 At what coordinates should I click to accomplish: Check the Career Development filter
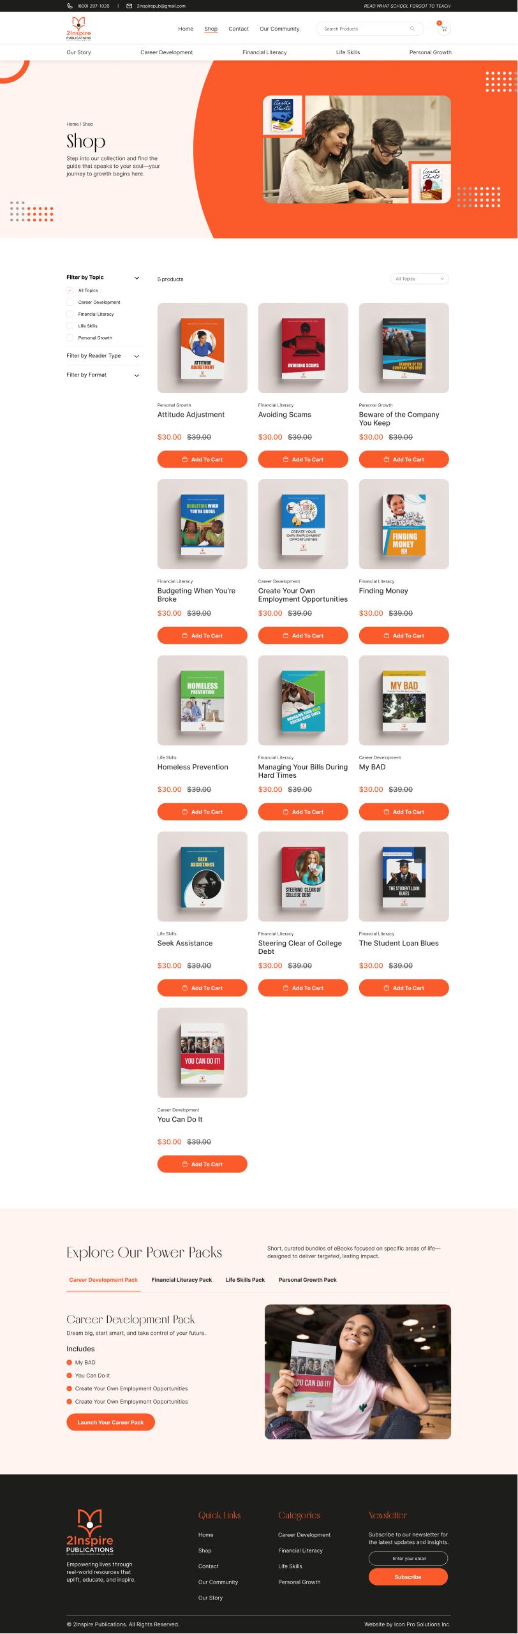70,302
